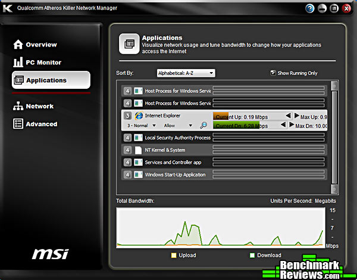Click the magnifying glass in Internet Explorer row
Image resolution: width=357 pixels, height=280 pixels.
pos(203,126)
